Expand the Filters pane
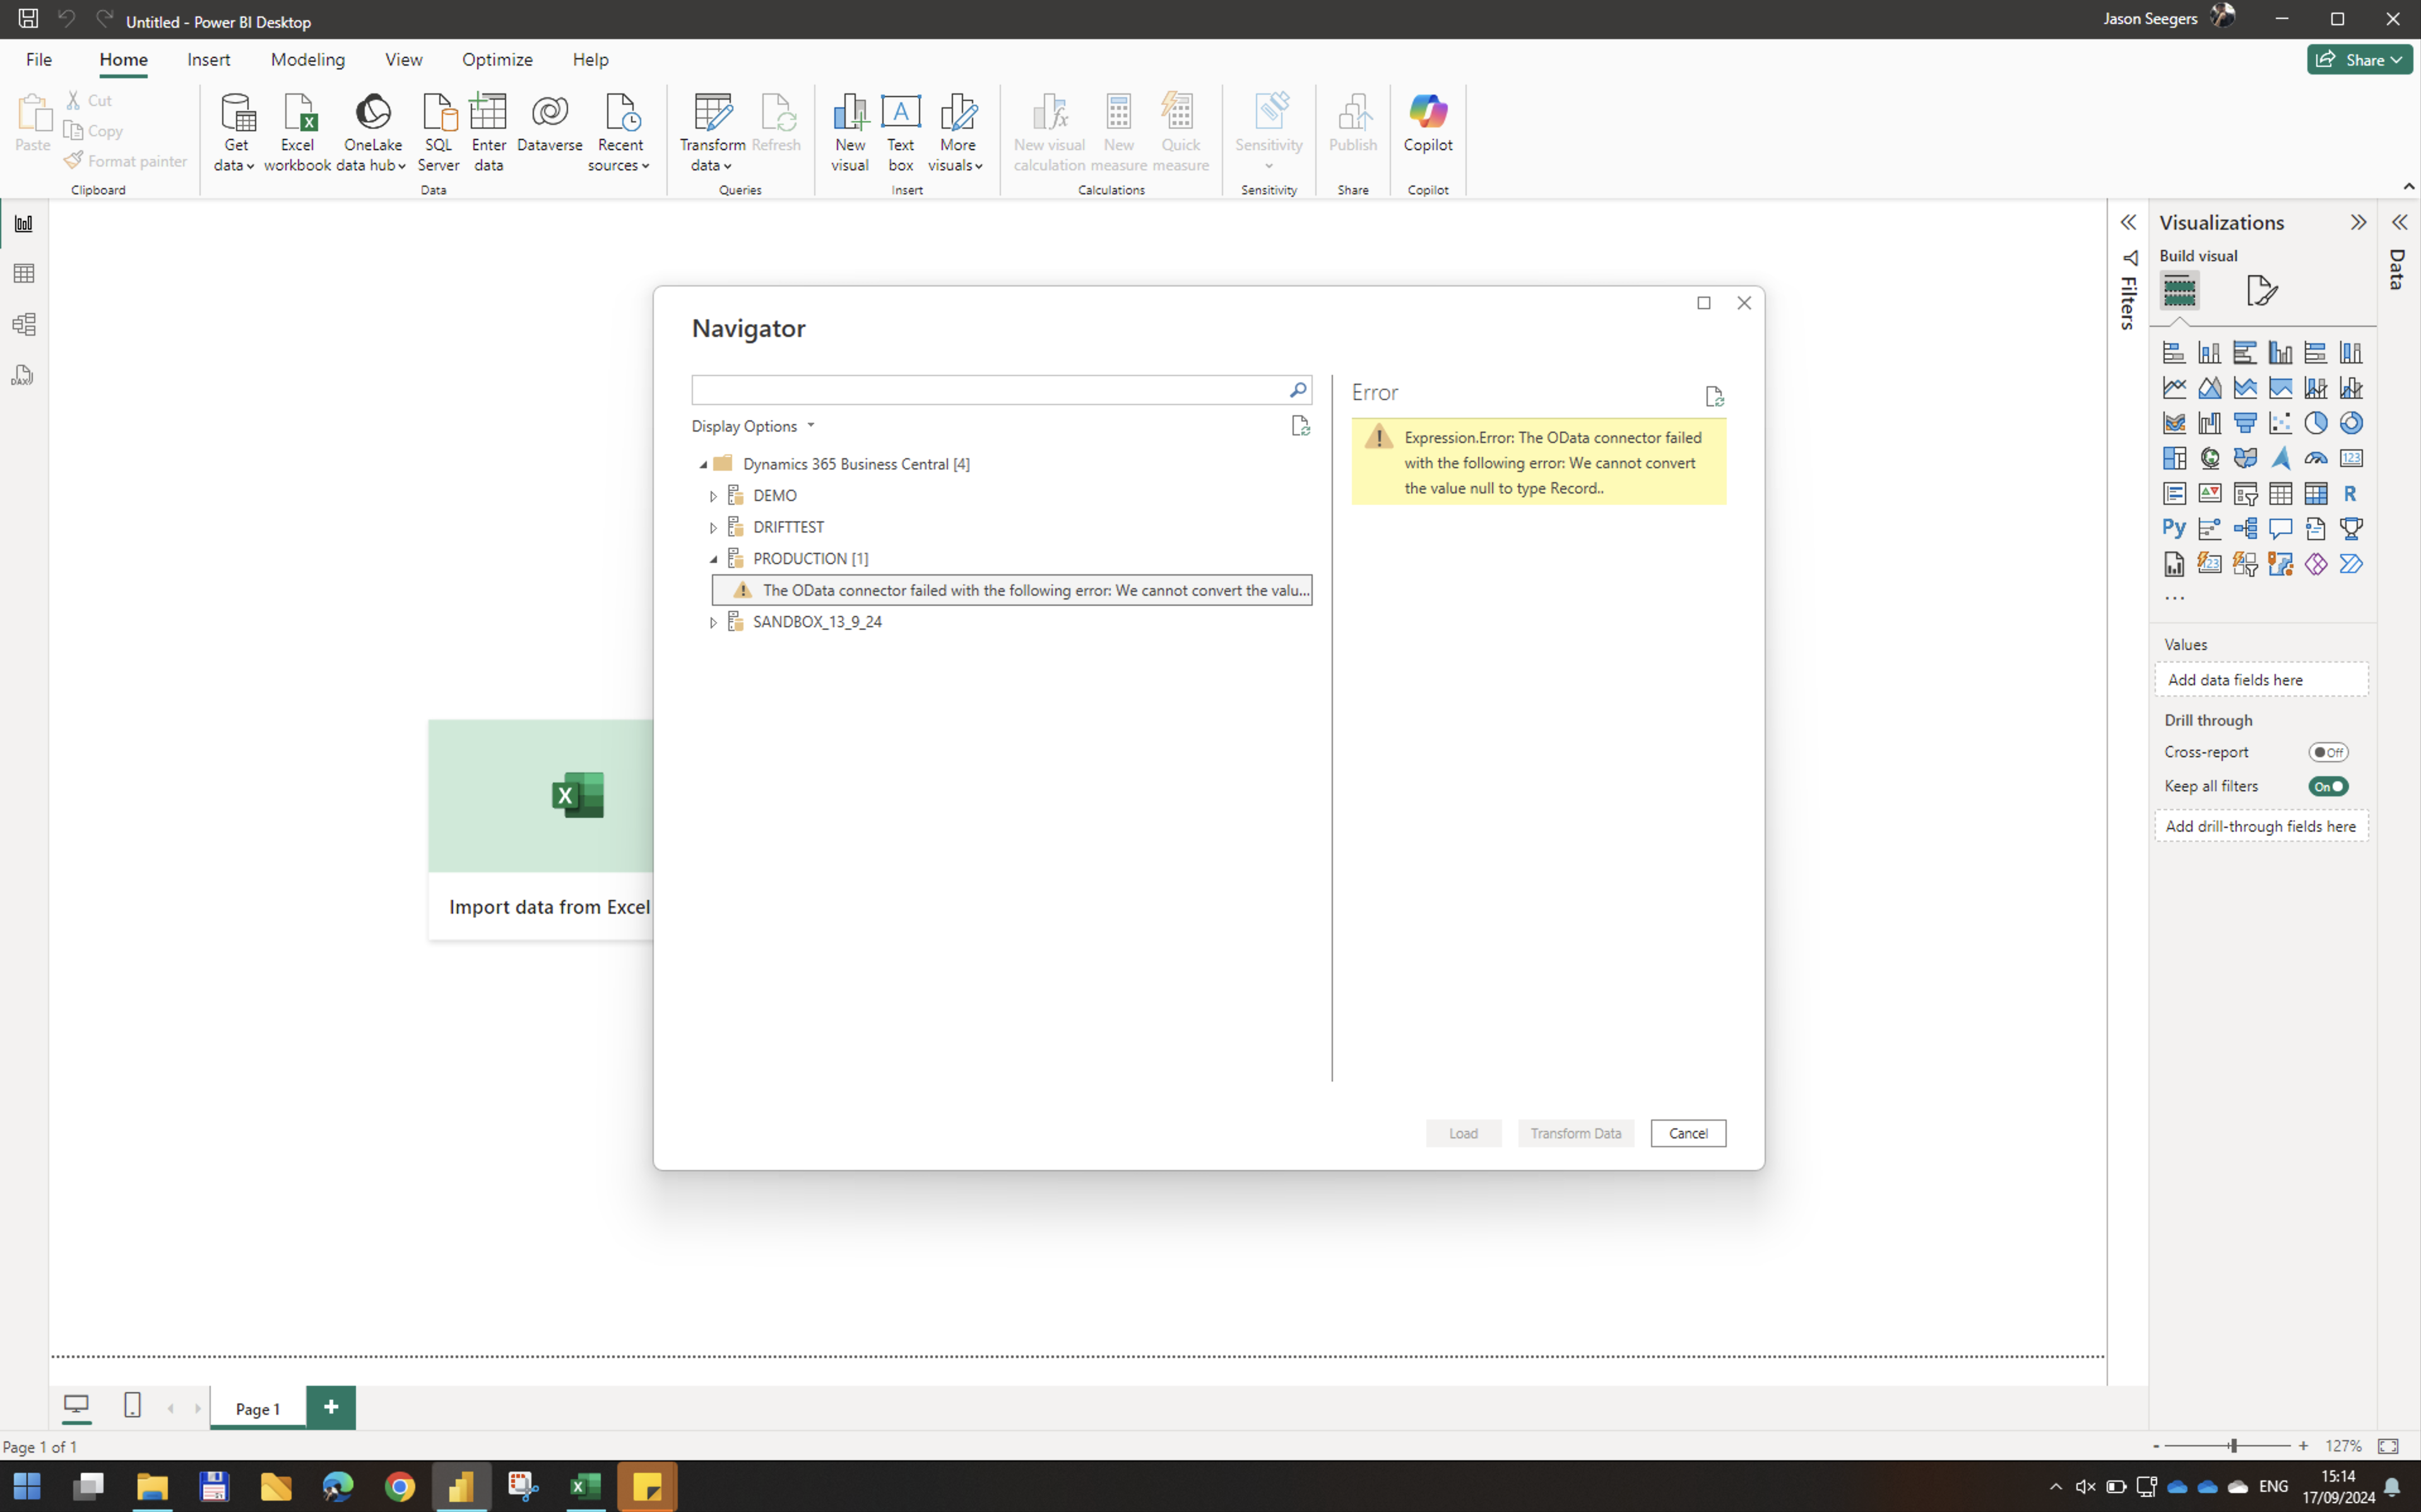 point(2127,222)
